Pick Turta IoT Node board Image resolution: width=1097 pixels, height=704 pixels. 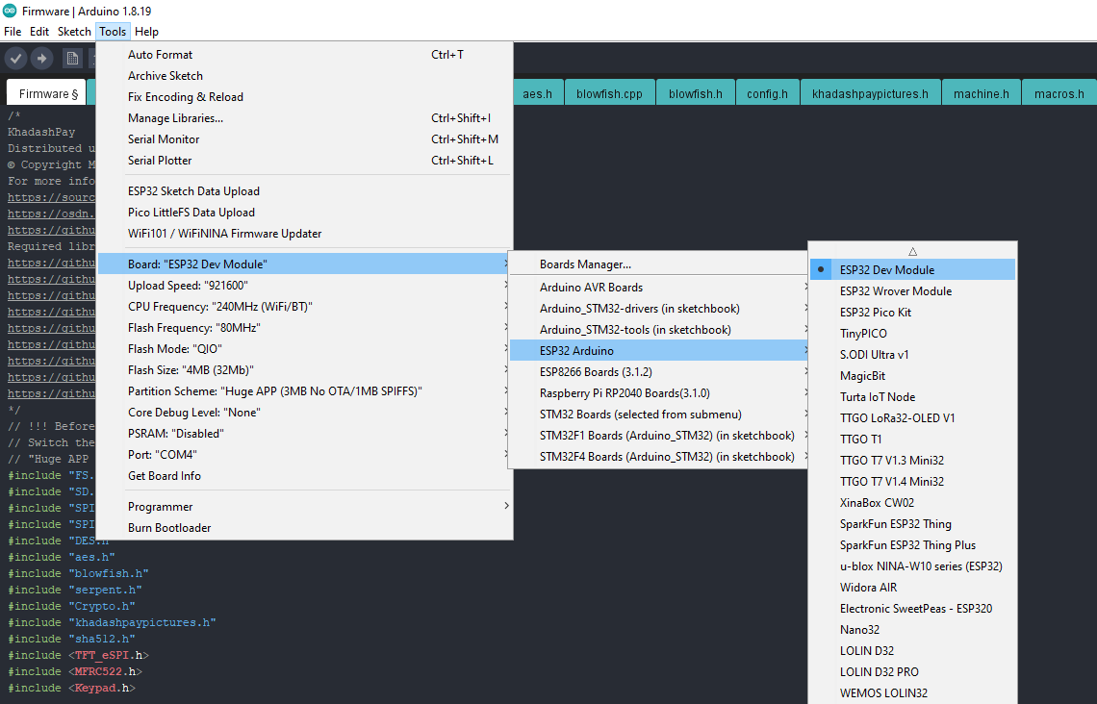(x=912, y=397)
